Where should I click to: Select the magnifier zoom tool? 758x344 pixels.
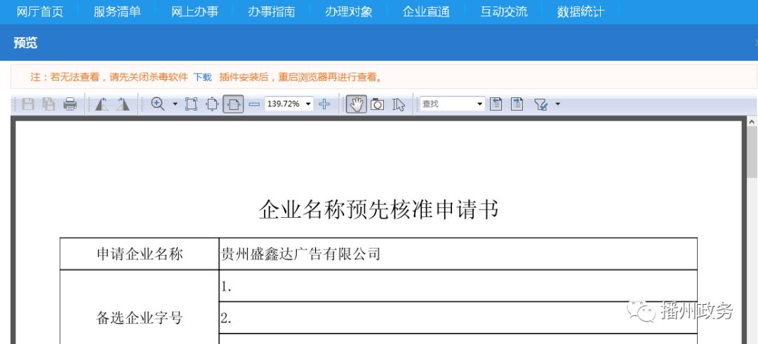click(x=158, y=104)
